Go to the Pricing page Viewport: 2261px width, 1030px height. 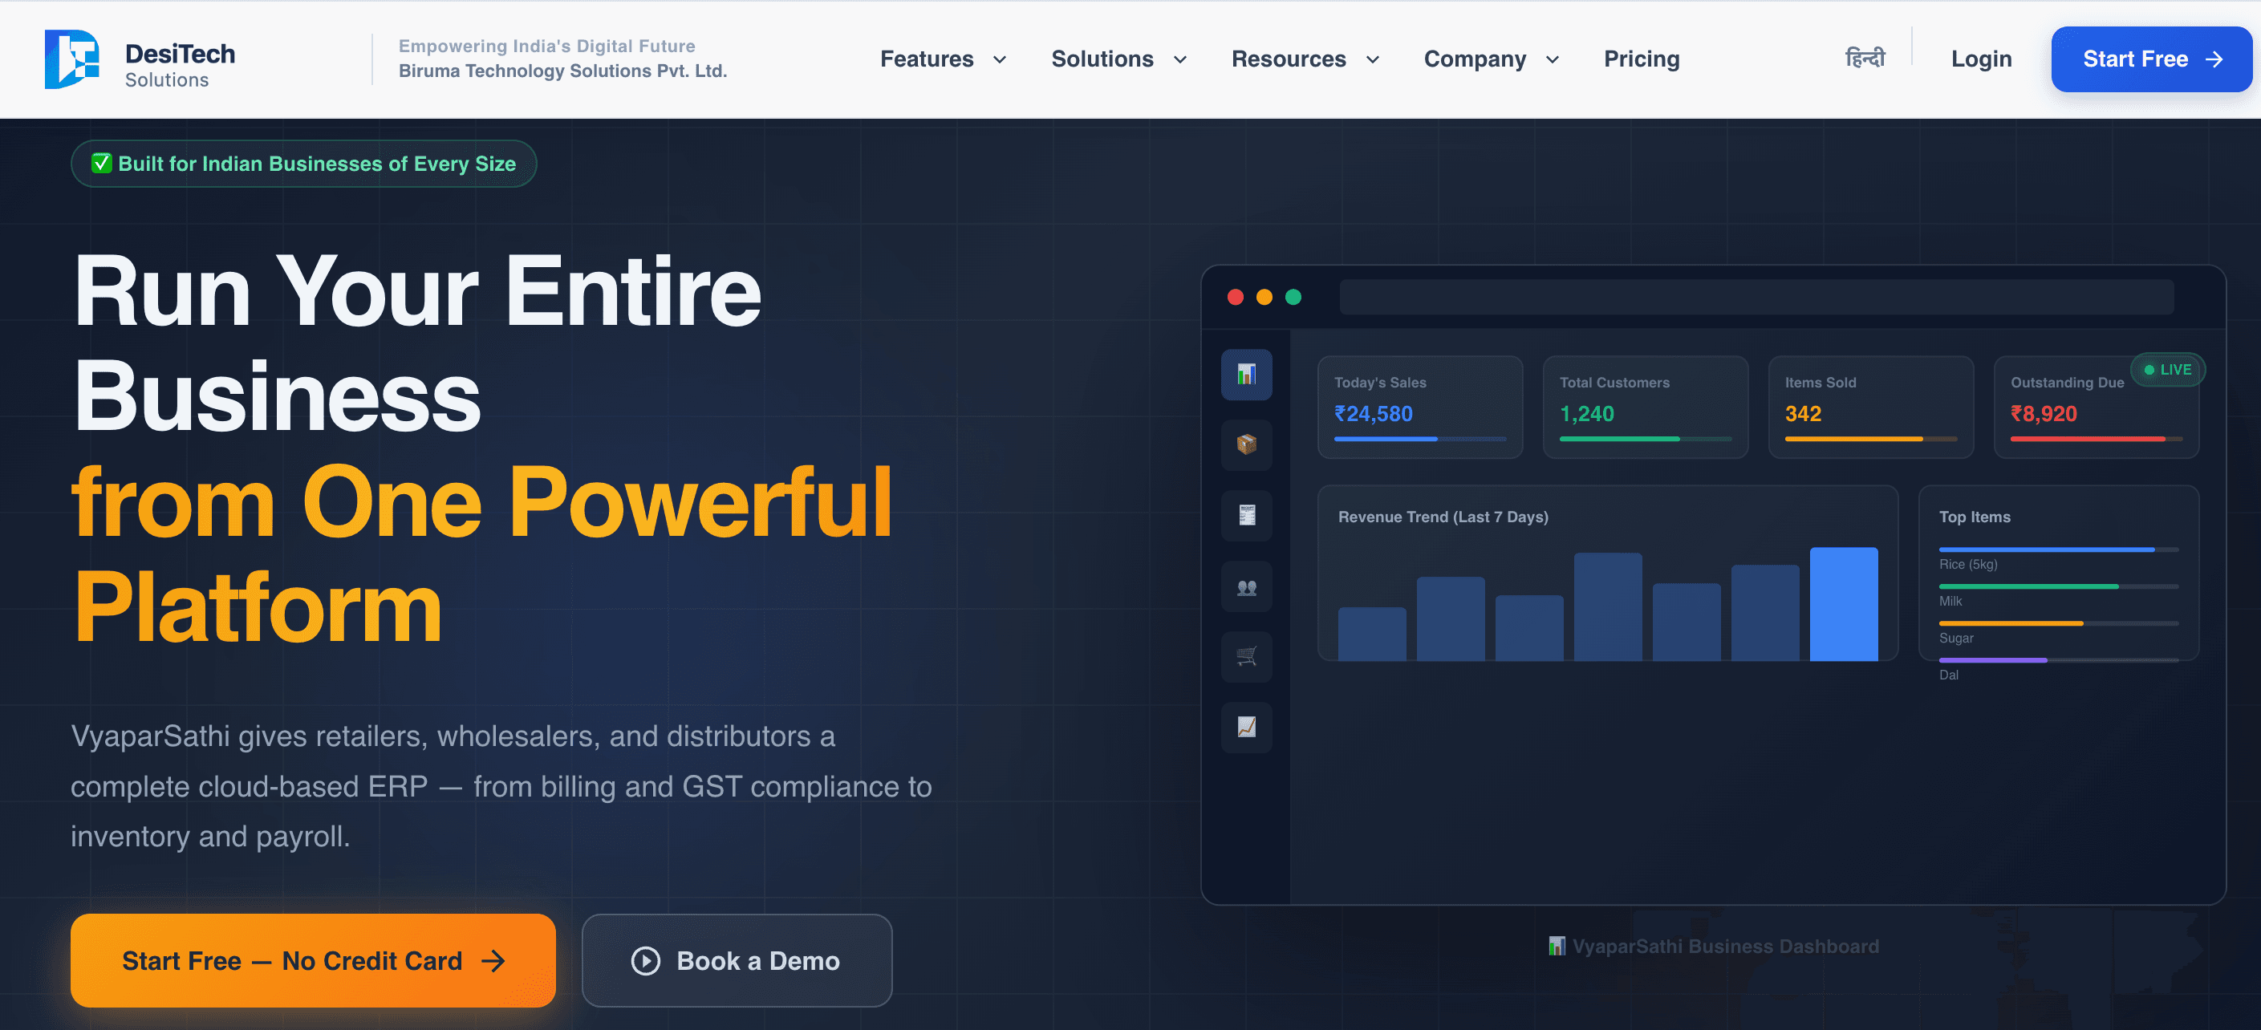[1642, 59]
